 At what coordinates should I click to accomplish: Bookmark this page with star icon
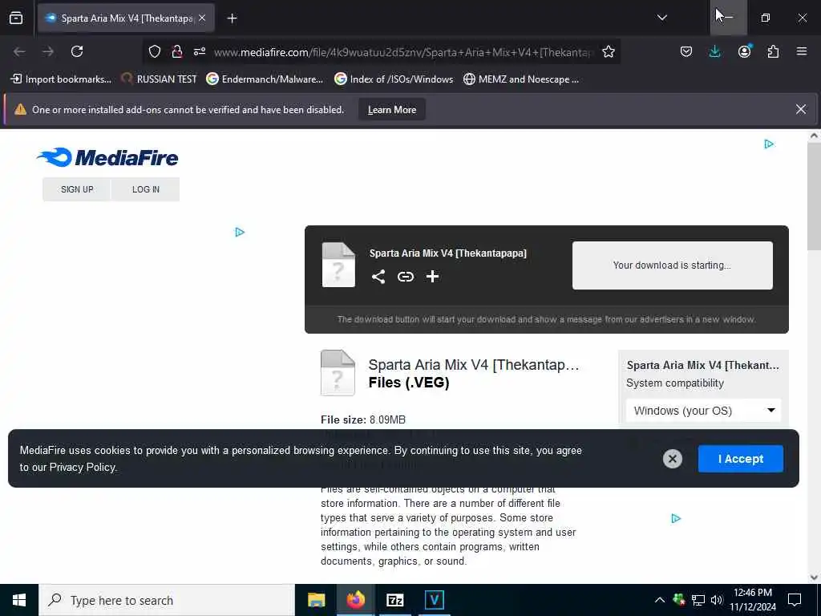coord(608,51)
